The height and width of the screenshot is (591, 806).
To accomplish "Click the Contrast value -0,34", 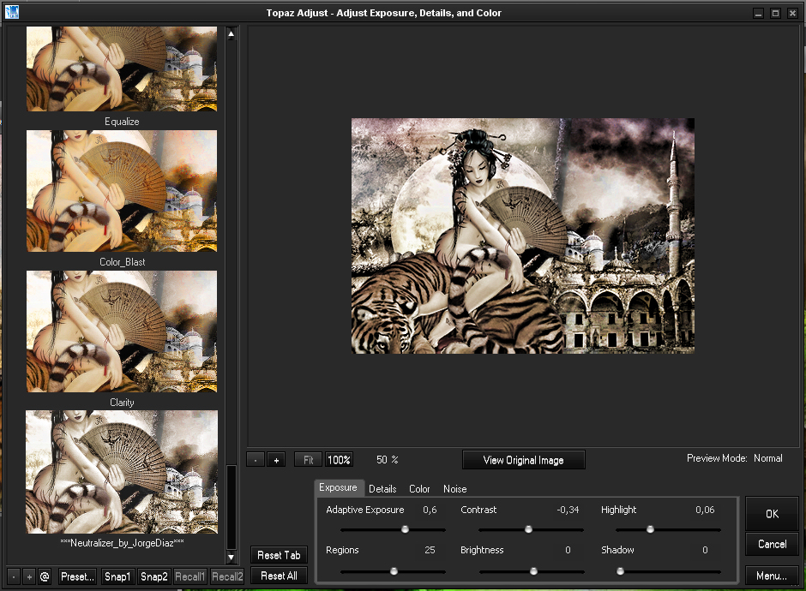I will [568, 510].
